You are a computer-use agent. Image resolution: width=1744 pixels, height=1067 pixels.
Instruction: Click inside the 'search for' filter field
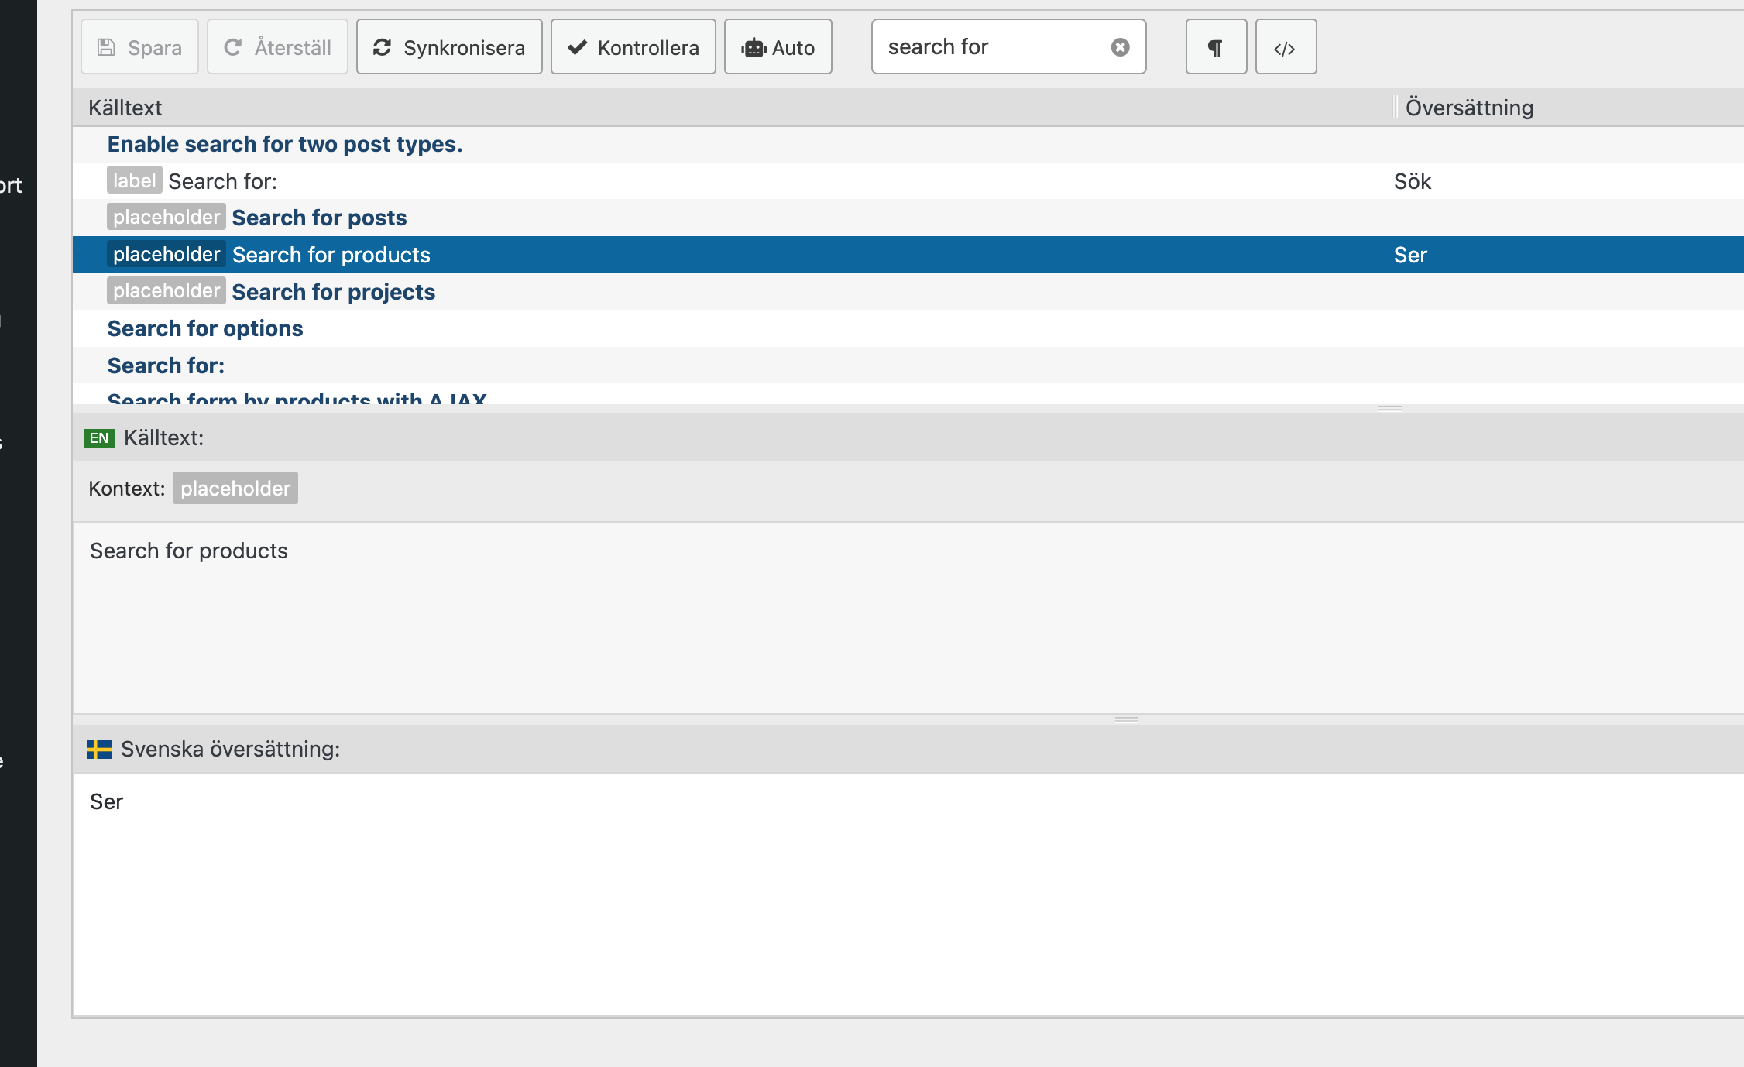tap(991, 47)
